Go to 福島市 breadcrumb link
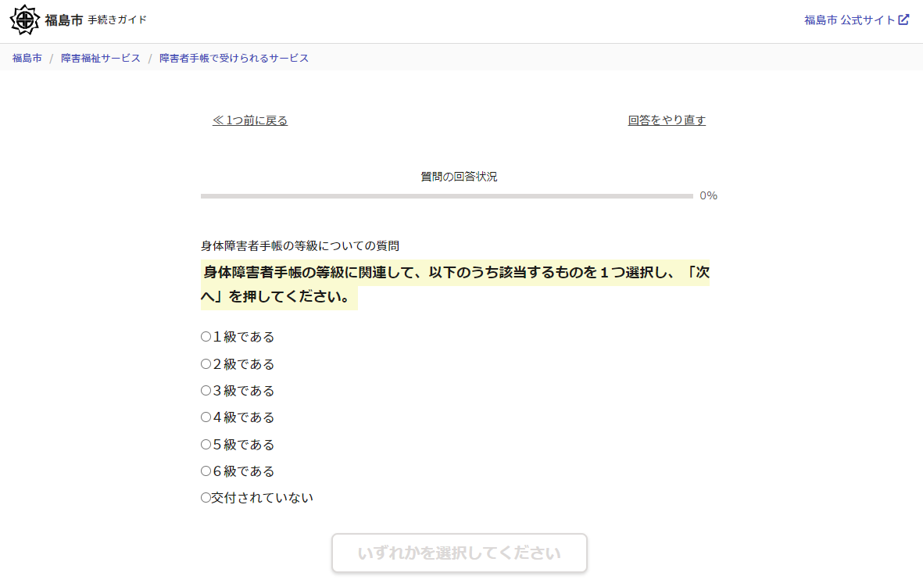The height and width of the screenshot is (587, 923). point(27,58)
